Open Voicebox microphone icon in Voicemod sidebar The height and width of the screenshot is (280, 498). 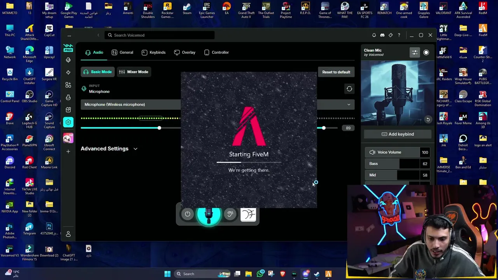[x=68, y=60]
